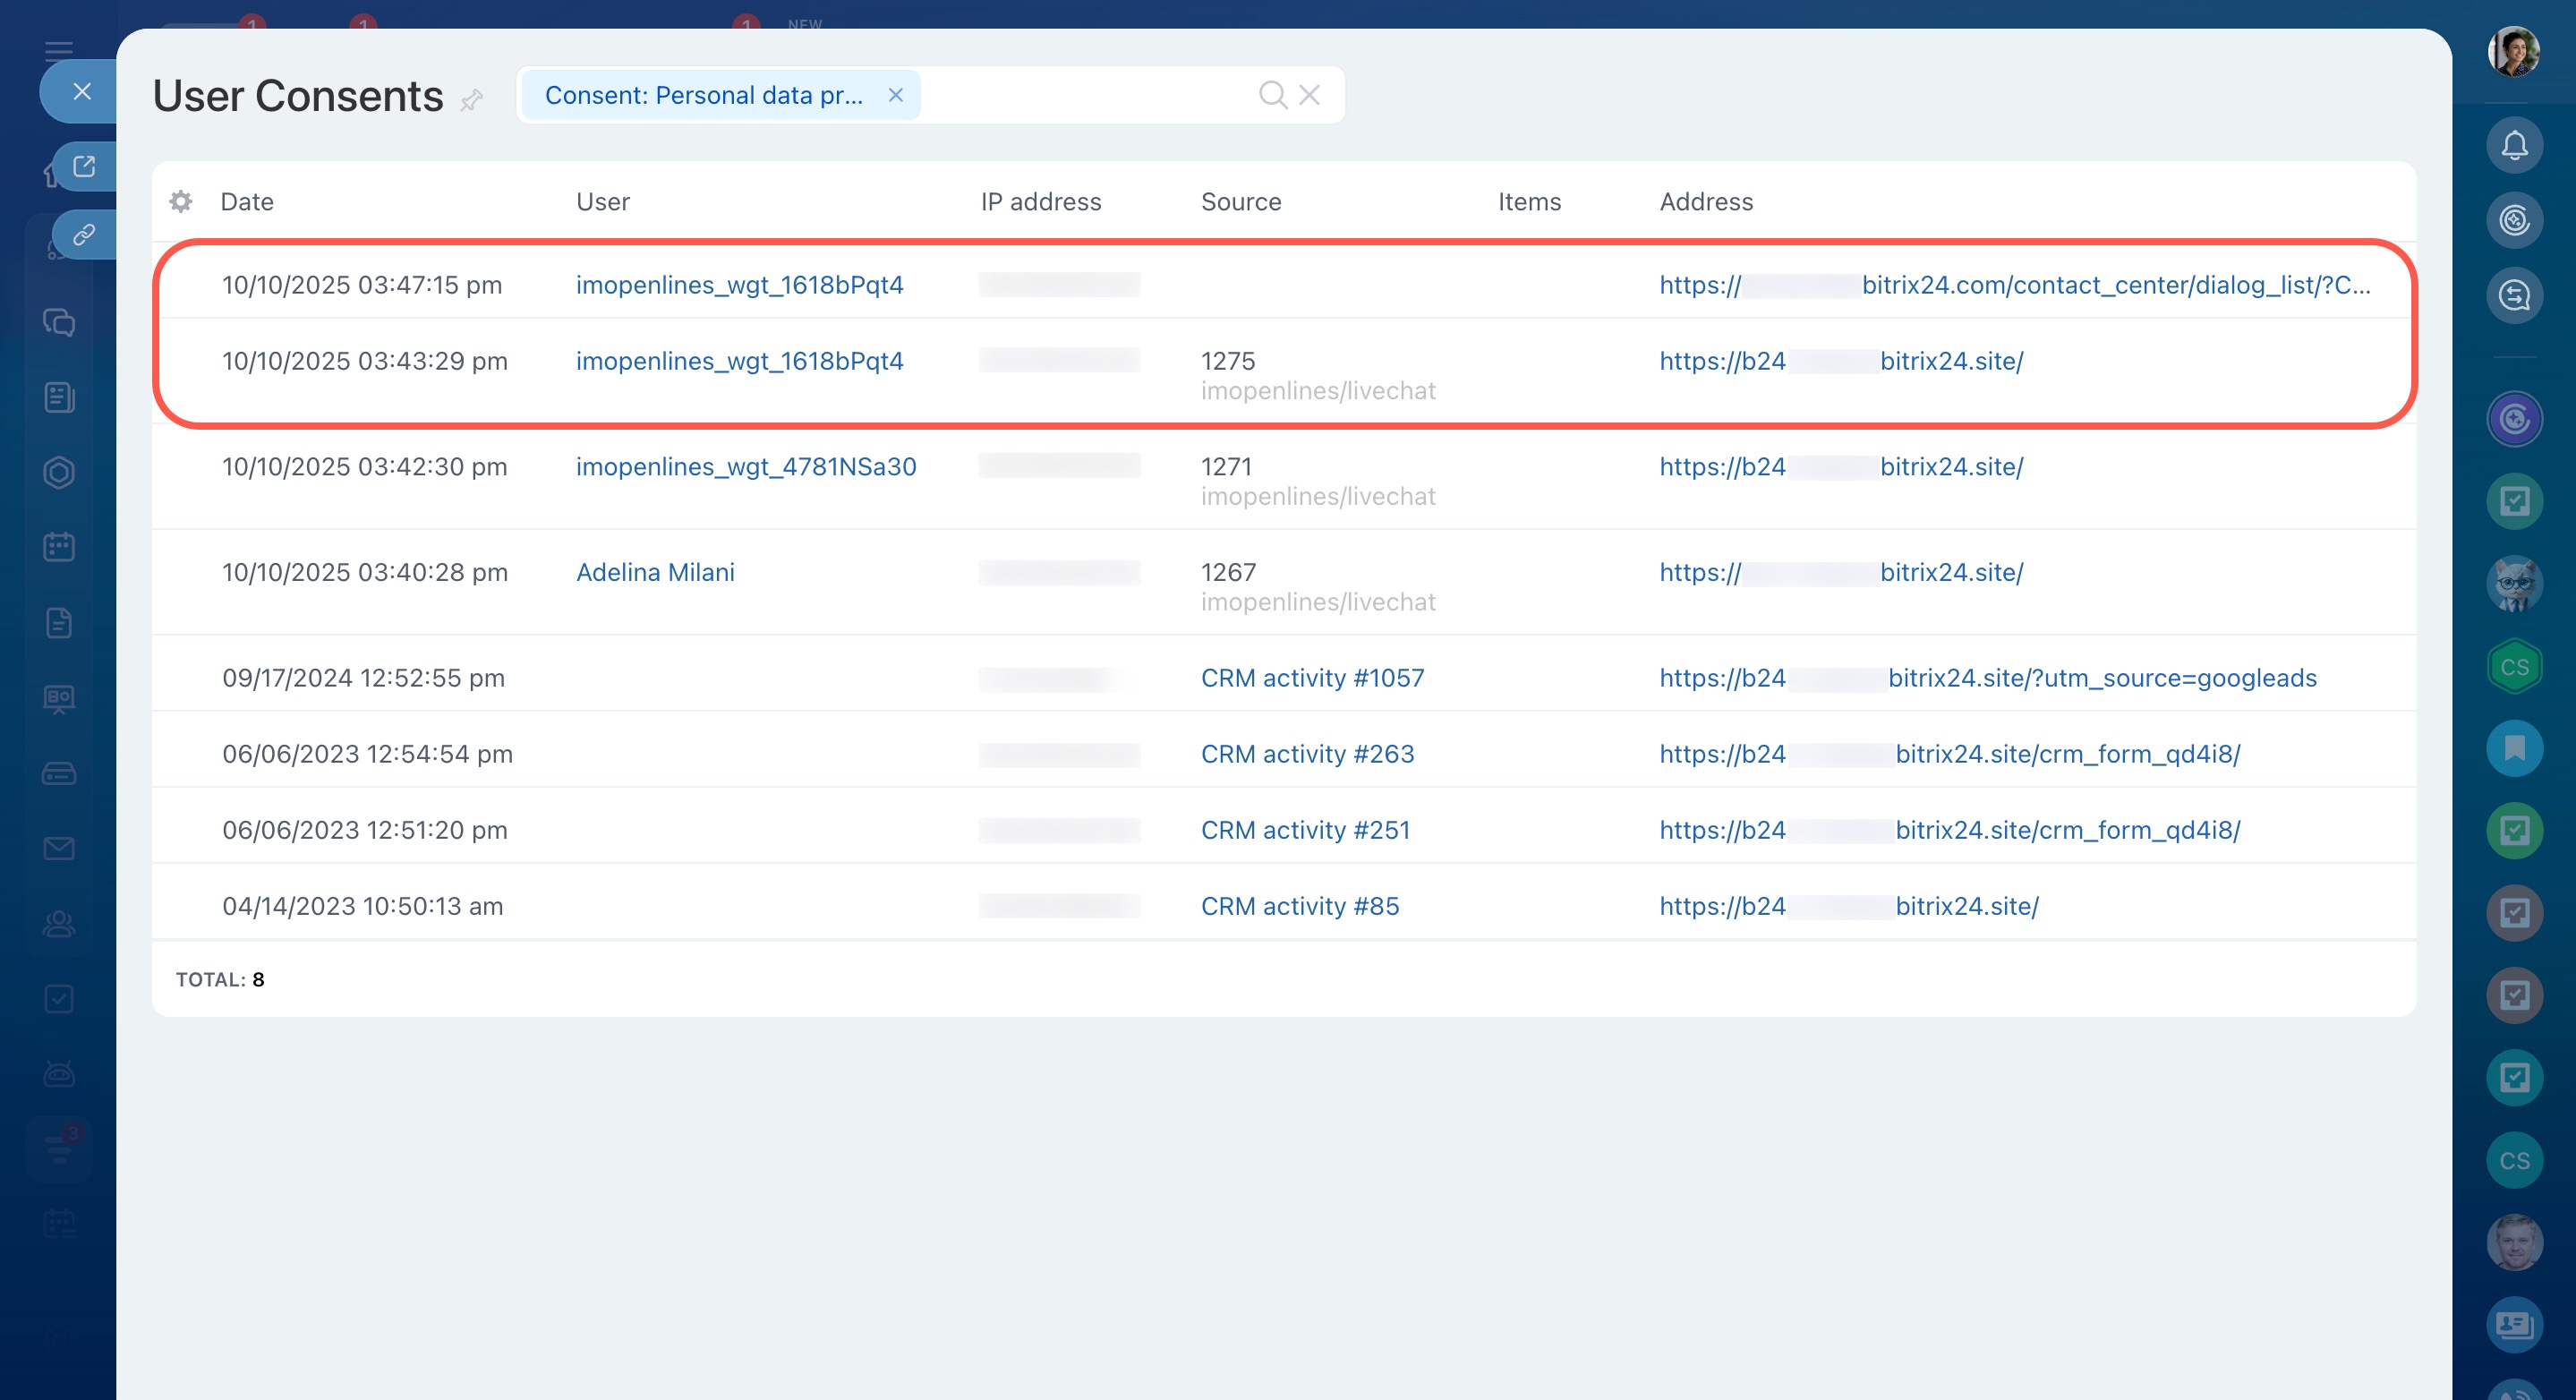Viewport: 2576px width, 1400px height.
Task: Copy link with the chain icon
Action: tap(84, 235)
